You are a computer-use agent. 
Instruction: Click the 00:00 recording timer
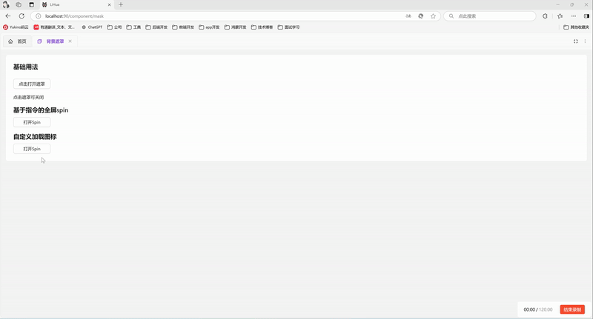(529, 309)
